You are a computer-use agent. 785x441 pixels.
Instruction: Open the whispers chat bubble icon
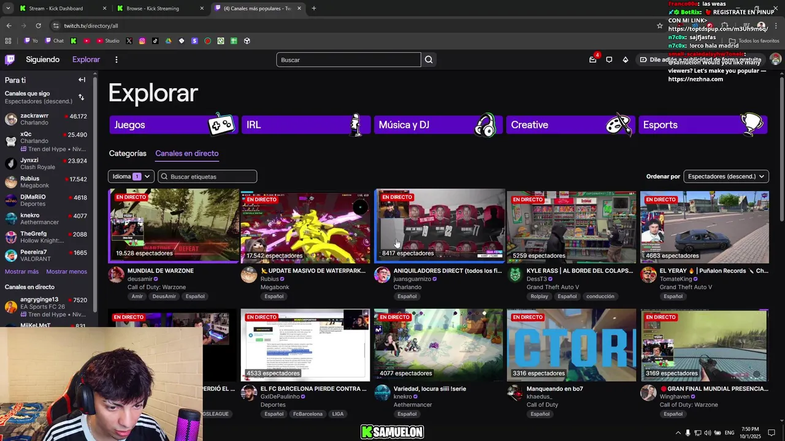[609, 59]
